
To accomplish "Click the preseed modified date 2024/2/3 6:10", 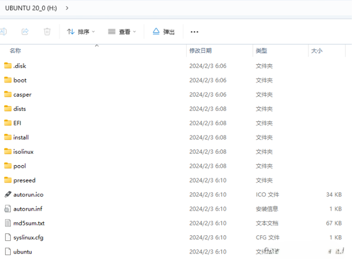I will tap(208, 180).
